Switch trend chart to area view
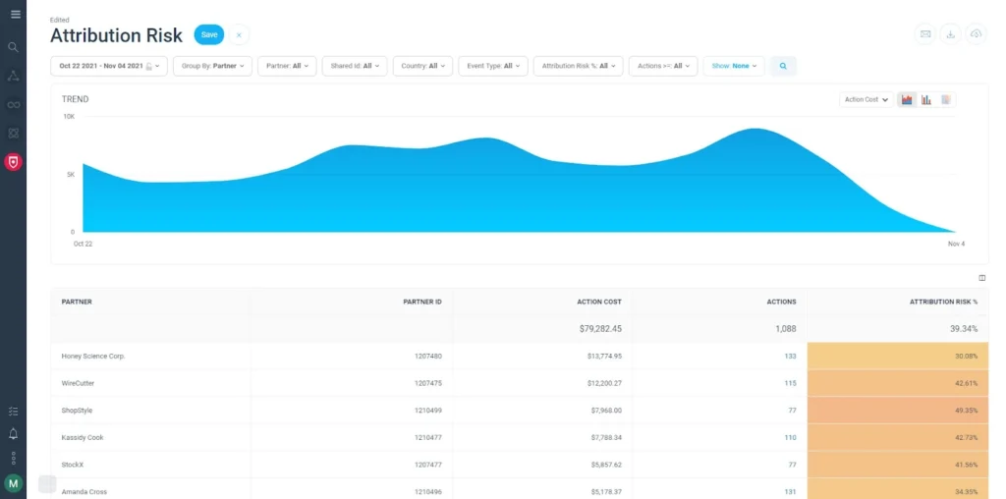 907,99
